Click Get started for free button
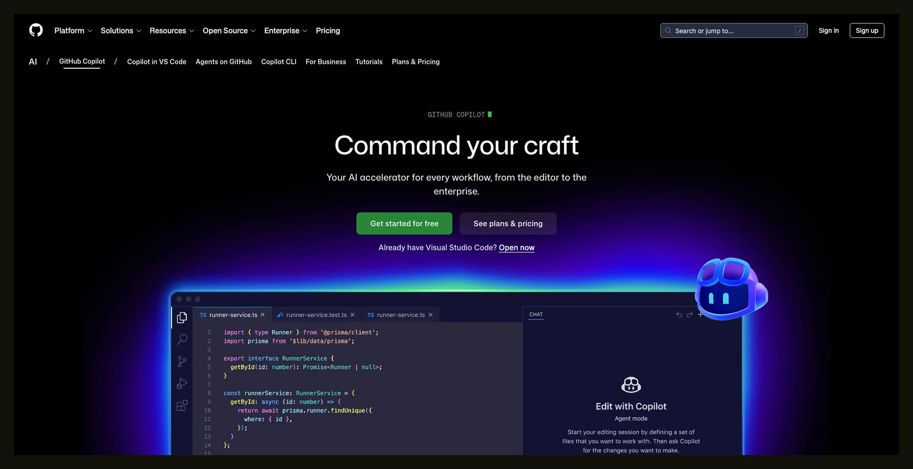The height and width of the screenshot is (469, 913). pos(404,224)
